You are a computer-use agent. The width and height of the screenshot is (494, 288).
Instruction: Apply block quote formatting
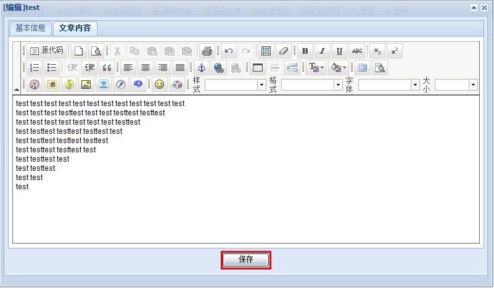[x=107, y=68]
